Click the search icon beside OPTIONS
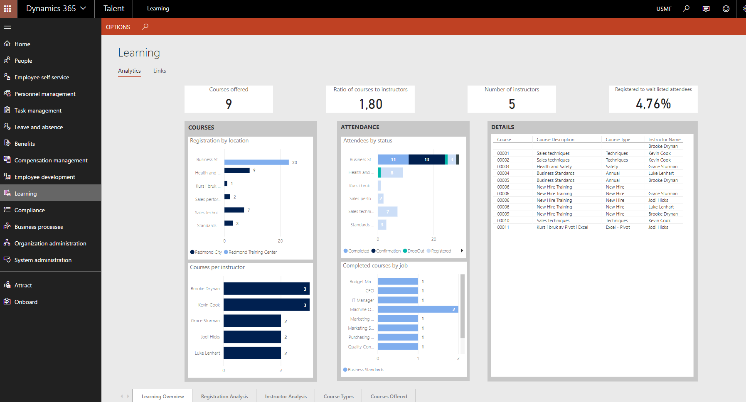The height and width of the screenshot is (402, 746). click(x=145, y=27)
